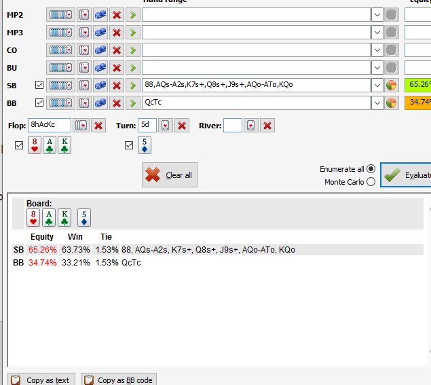Click MP2 hand range input field

click(x=256, y=14)
